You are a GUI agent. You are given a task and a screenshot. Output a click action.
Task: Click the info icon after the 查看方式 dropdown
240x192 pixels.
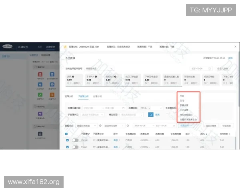pyautogui.click(x=100, y=126)
